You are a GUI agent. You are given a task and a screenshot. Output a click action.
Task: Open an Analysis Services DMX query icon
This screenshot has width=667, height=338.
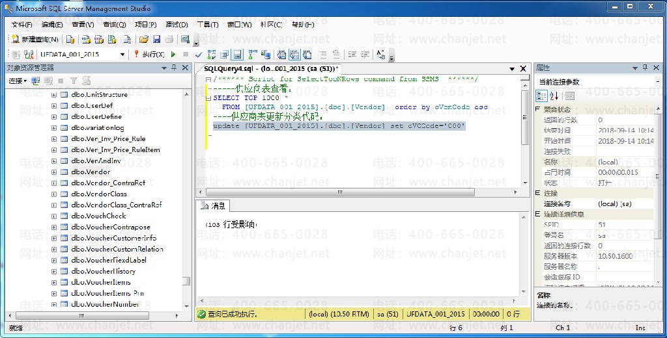pyautogui.click(x=99, y=40)
